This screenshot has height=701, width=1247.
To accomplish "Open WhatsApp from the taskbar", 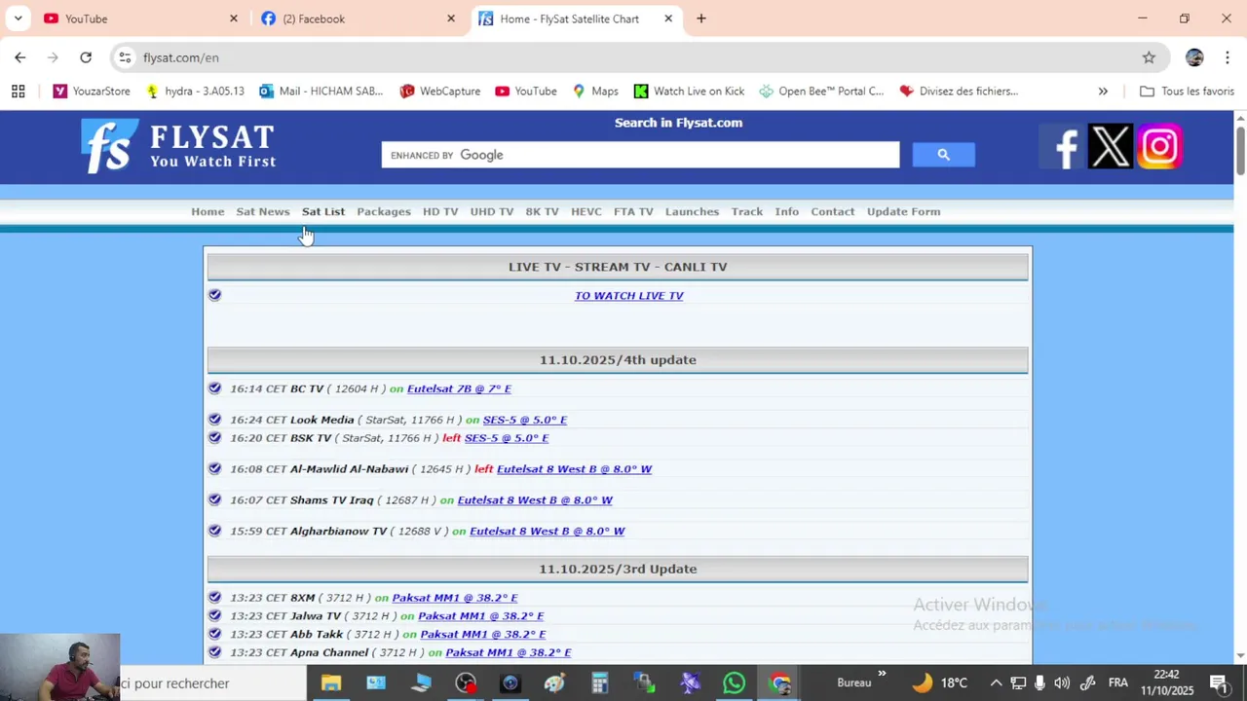I will click(734, 683).
